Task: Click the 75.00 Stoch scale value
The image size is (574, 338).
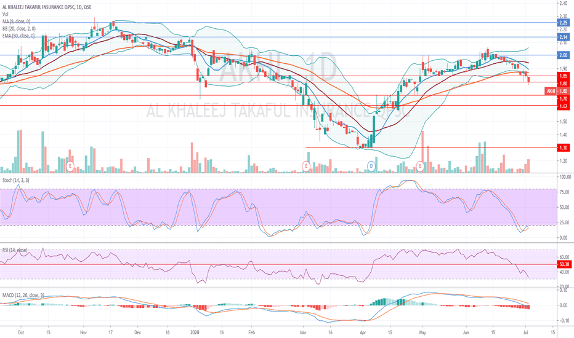Action: (x=564, y=192)
